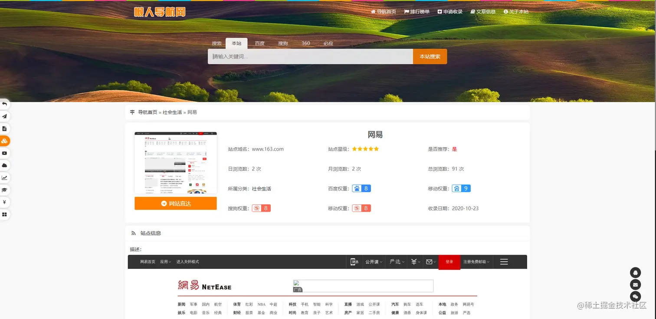Expand the 严选 dropdown in NetEase preview
This screenshot has height=319, width=656.
[397, 262]
